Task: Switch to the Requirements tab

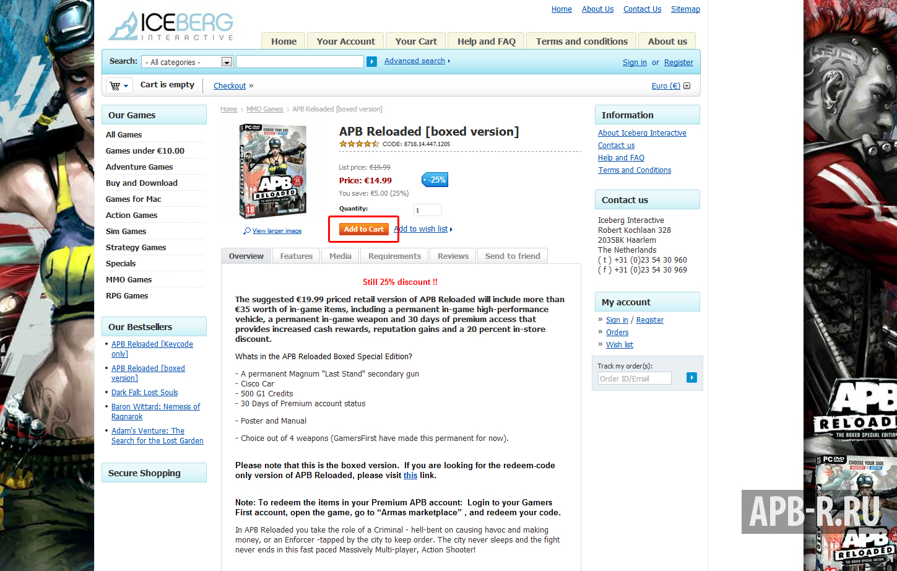Action: (x=394, y=256)
